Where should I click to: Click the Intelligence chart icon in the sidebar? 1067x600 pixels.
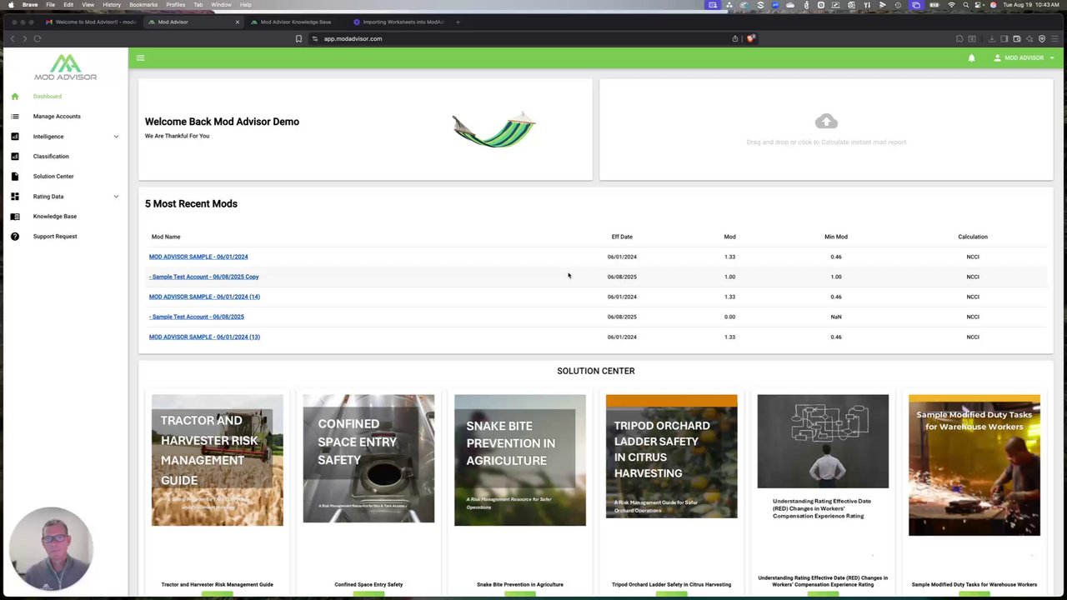click(x=14, y=137)
